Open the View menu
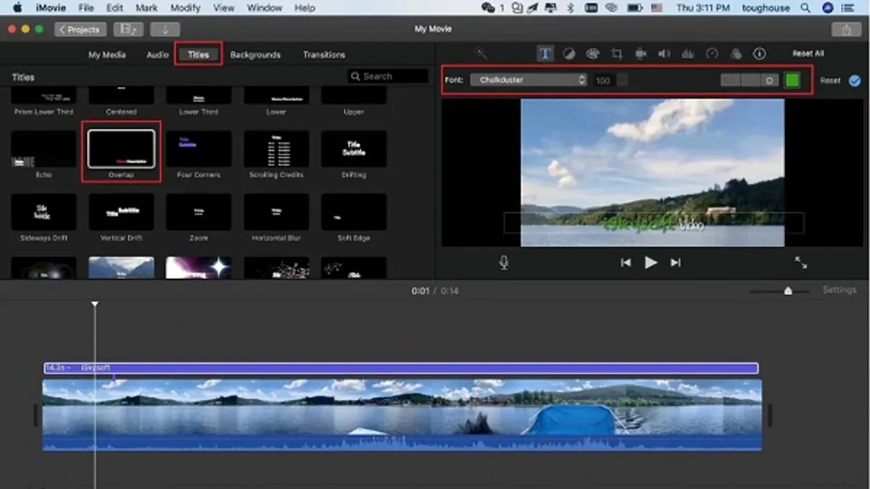The image size is (870, 489). (224, 8)
